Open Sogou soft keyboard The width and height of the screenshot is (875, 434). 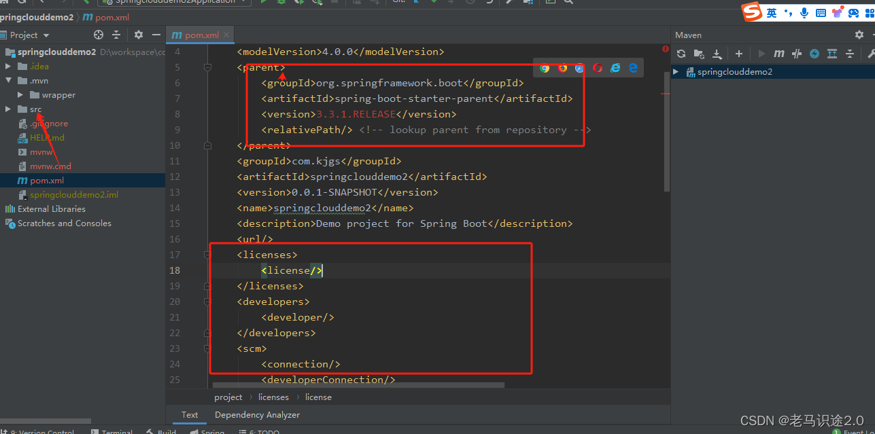821,12
